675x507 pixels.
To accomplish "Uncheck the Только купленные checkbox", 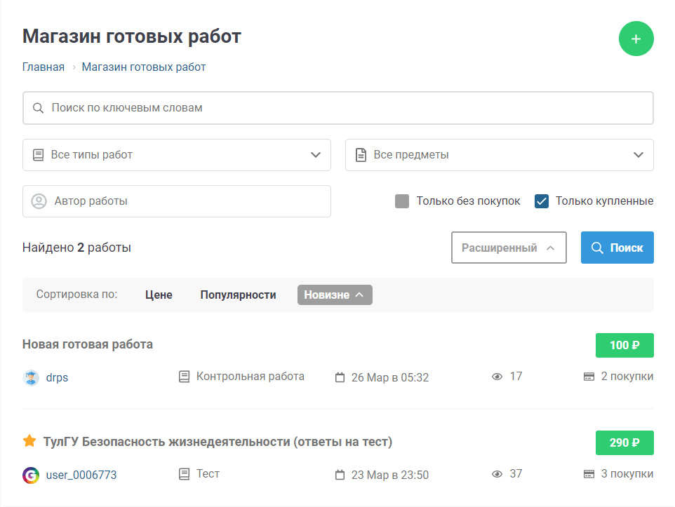I will pyautogui.click(x=542, y=201).
